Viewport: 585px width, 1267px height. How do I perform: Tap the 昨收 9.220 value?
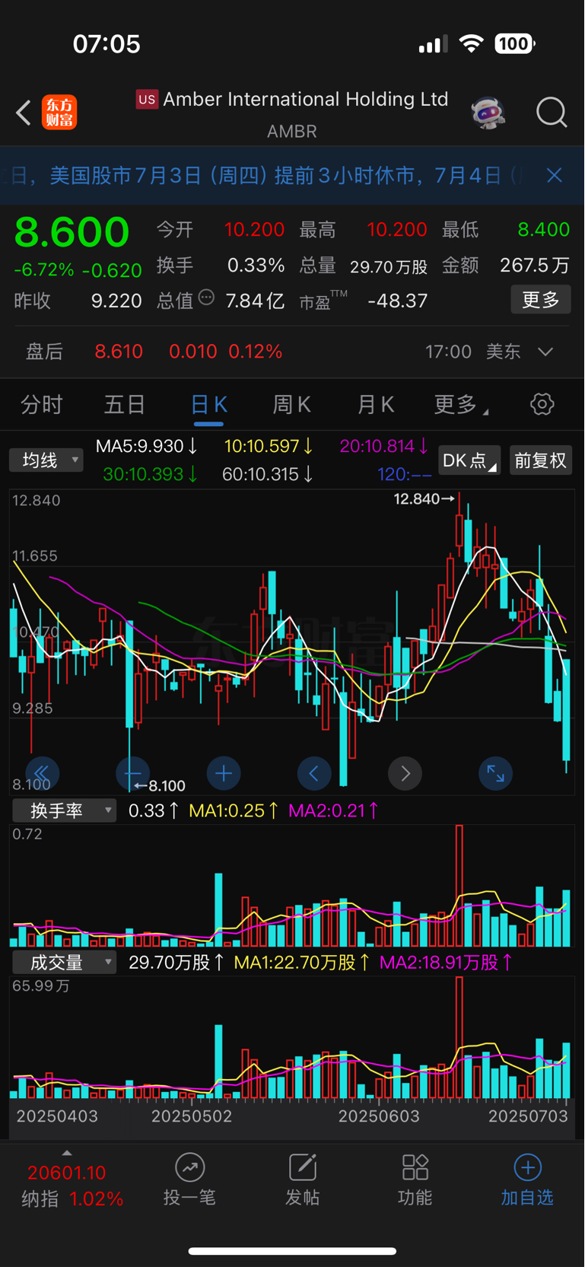(x=78, y=301)
